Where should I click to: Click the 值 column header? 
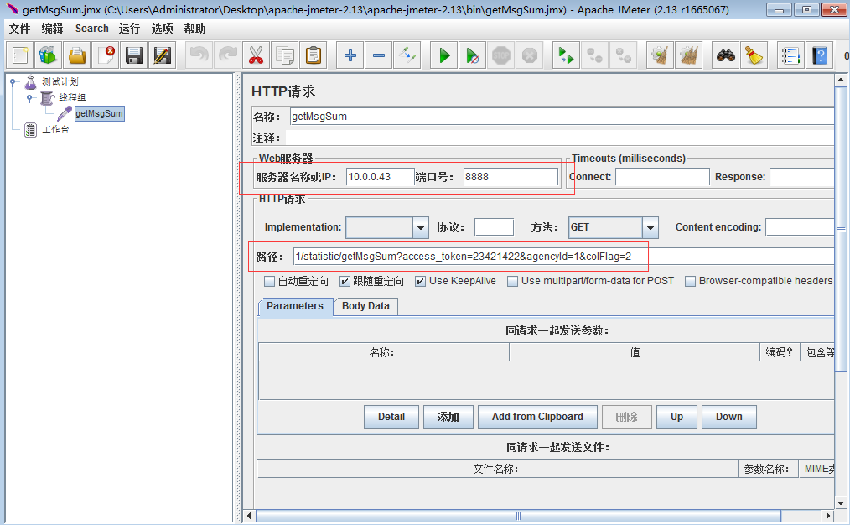[635, 352]
